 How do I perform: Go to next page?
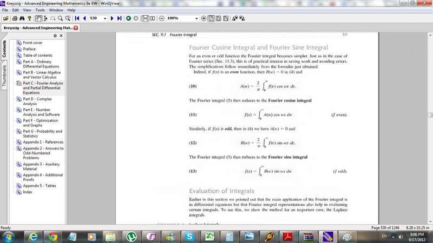pos(112,18)
